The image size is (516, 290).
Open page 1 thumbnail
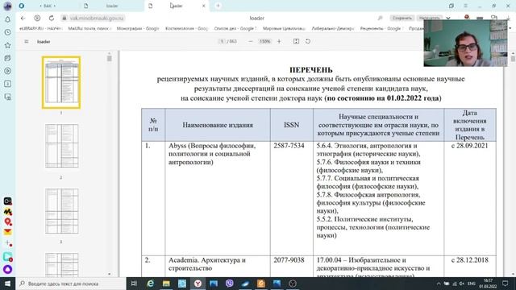tap(61, 82)
